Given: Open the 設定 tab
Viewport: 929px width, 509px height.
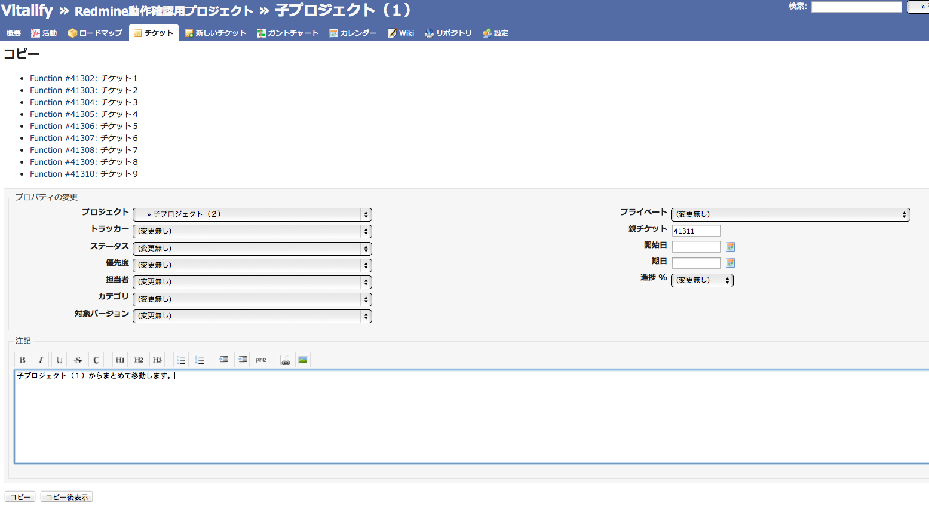Looking at the screenshot, I should point(495,33).
